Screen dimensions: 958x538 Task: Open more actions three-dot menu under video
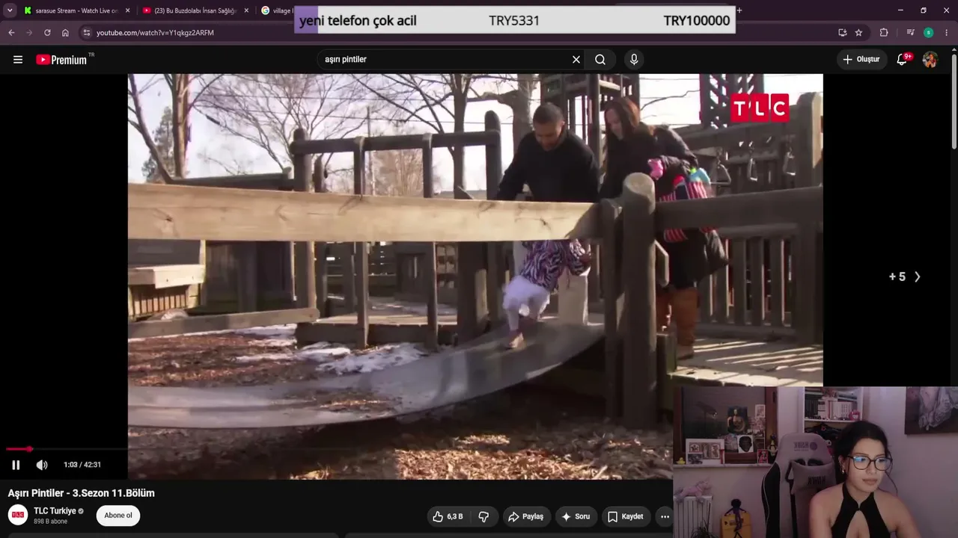665,516
